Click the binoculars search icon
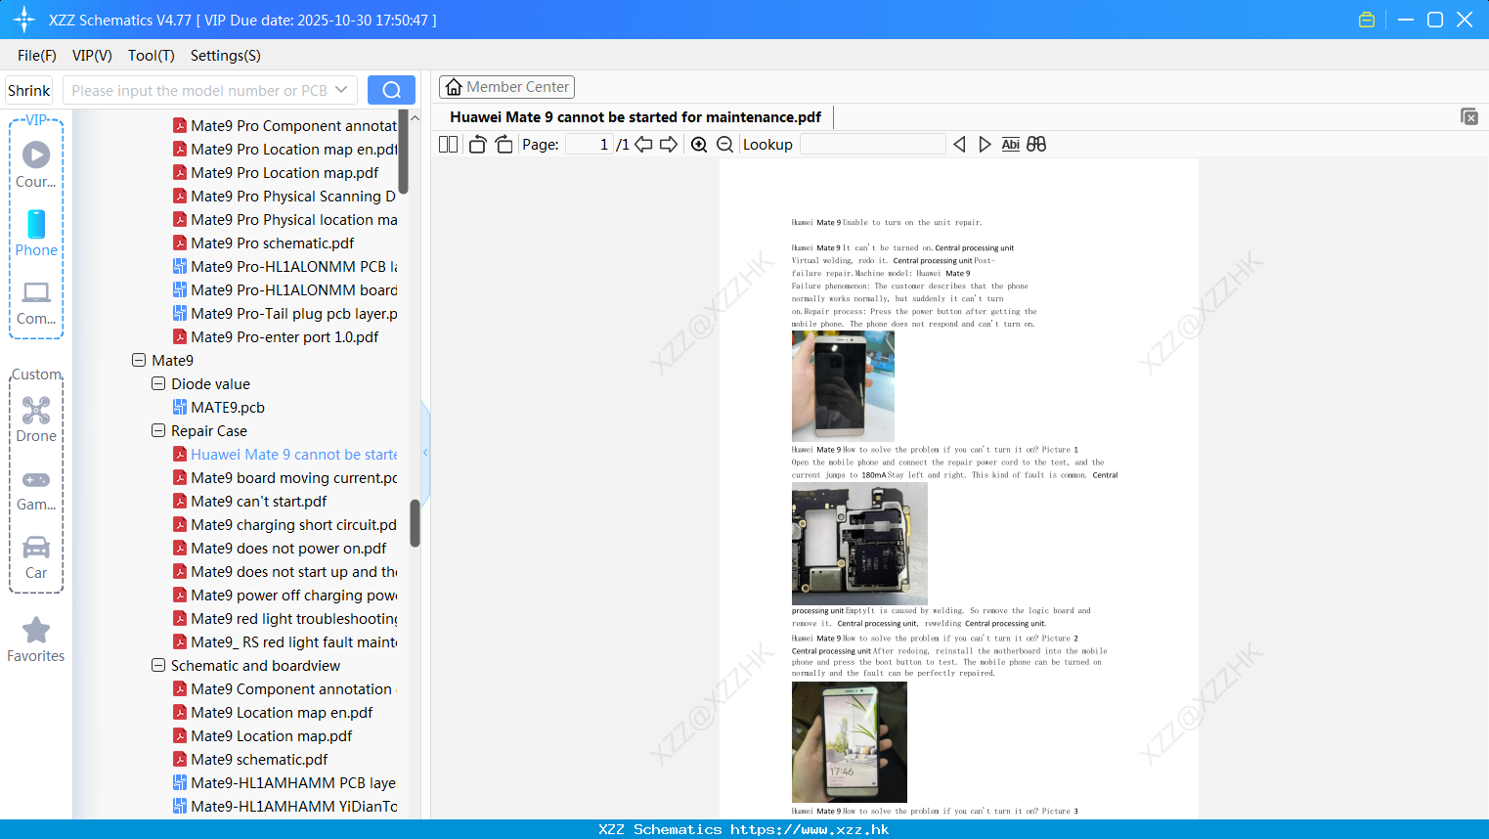 1036,145
